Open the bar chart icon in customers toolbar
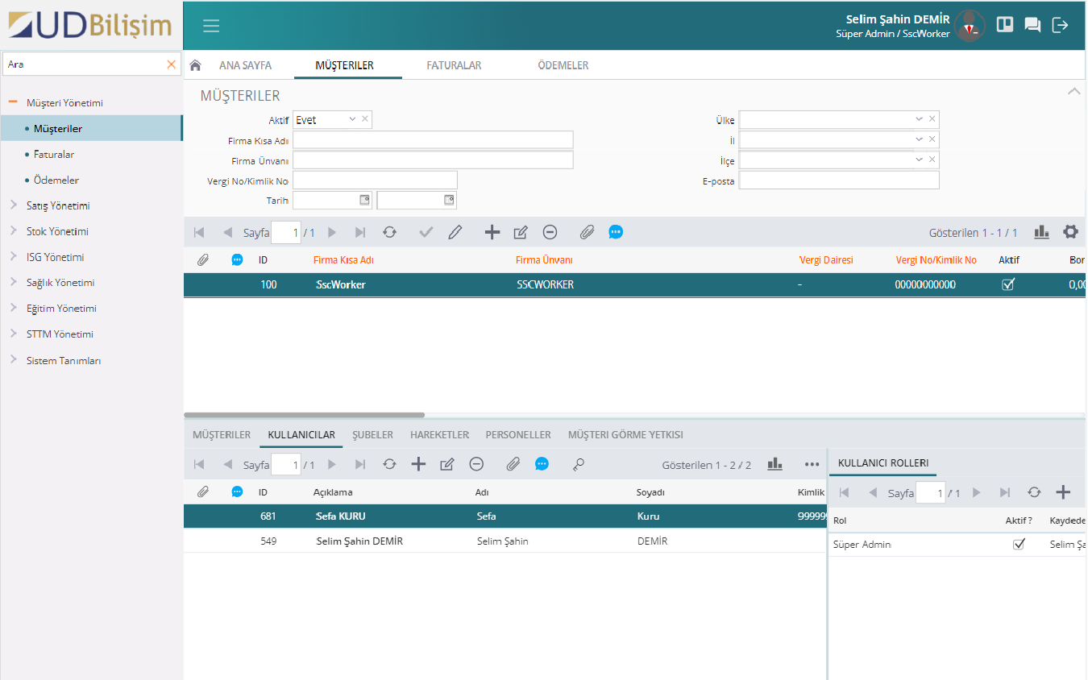The width and height of the screenshot is (1088, 680). (x=1041, y=232)
